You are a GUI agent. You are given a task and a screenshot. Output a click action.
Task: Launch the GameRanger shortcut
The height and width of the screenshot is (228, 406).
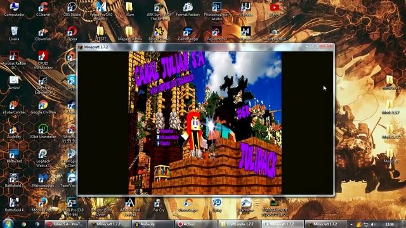pos(188,34)
